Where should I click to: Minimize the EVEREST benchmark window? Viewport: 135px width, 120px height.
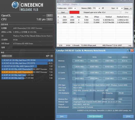(129, 50)
